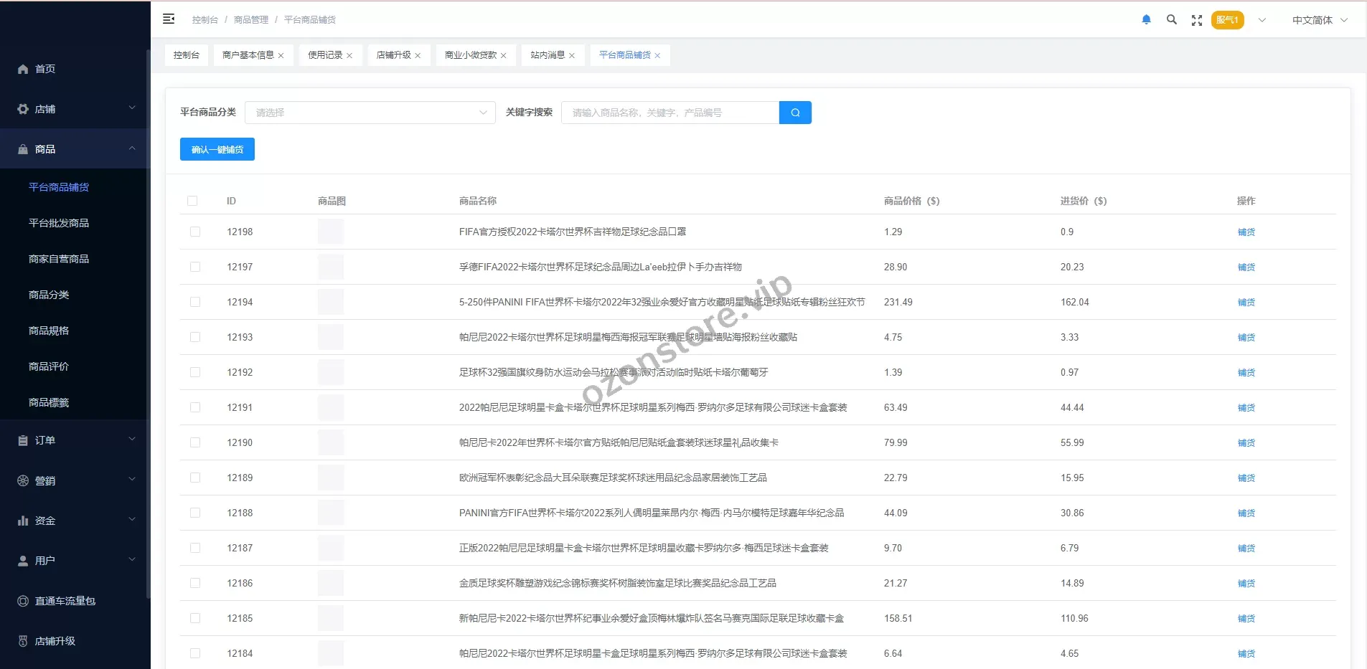
Task: Check the box for product ID 12198
Action: point(195,232)
